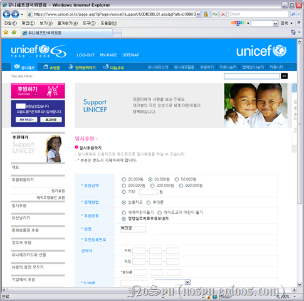
Task: Click the LOG-OUT link
Action: click(x=86, y=55)
